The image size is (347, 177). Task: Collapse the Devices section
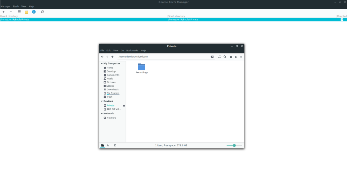(x=102, y=101)
